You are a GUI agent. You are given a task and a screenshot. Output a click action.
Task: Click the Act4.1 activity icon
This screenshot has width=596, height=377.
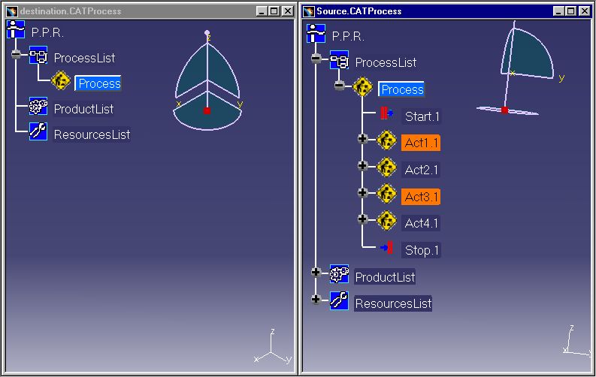(x=386, y=221)
